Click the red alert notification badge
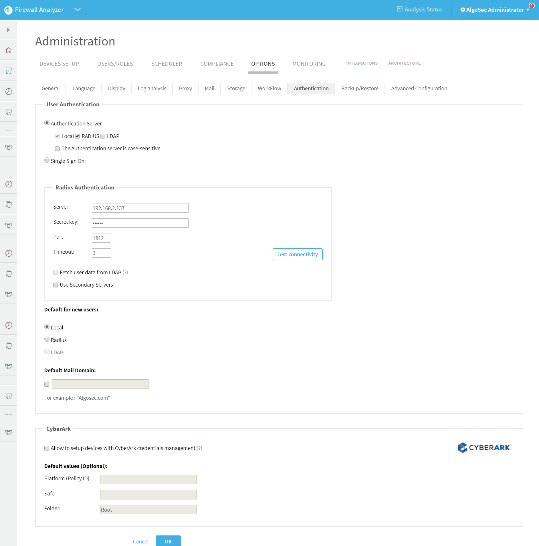Image resolution: width=539 pixels, height=546 pixels. coord(532,5)
